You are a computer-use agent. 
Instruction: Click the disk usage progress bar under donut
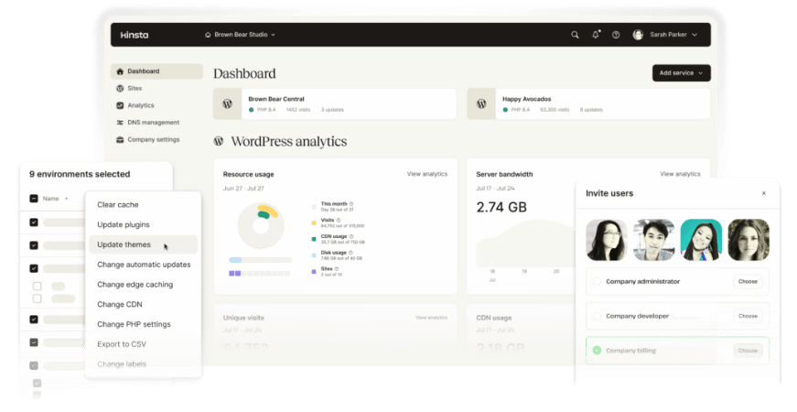260,260
